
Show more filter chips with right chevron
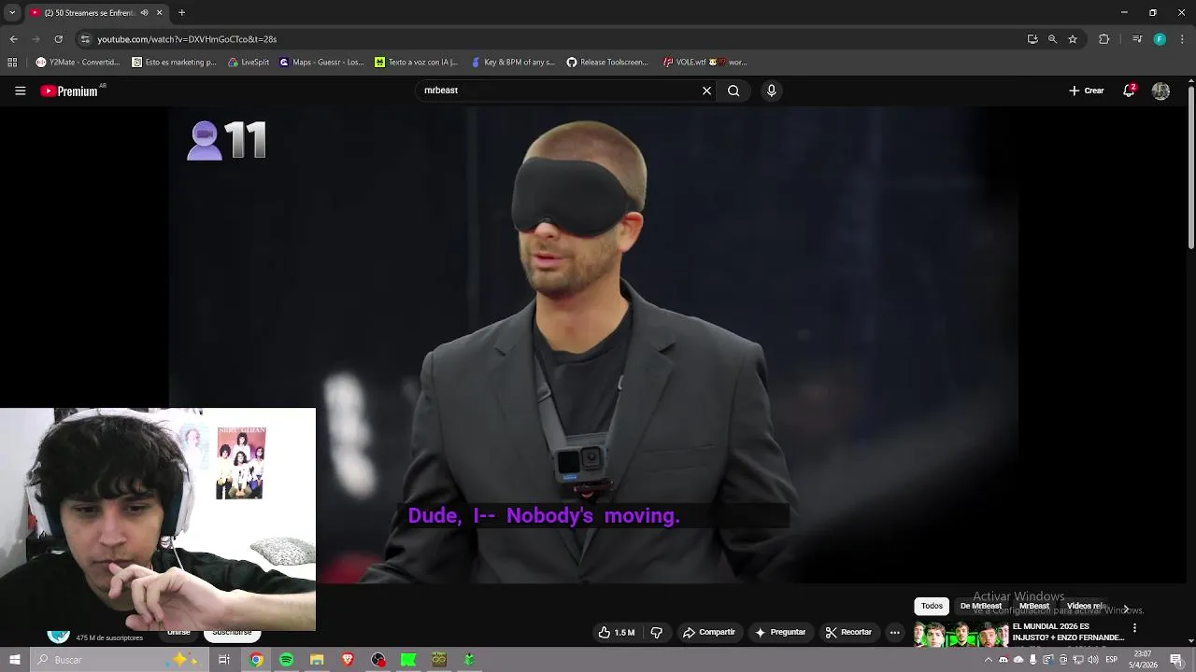1126,609
